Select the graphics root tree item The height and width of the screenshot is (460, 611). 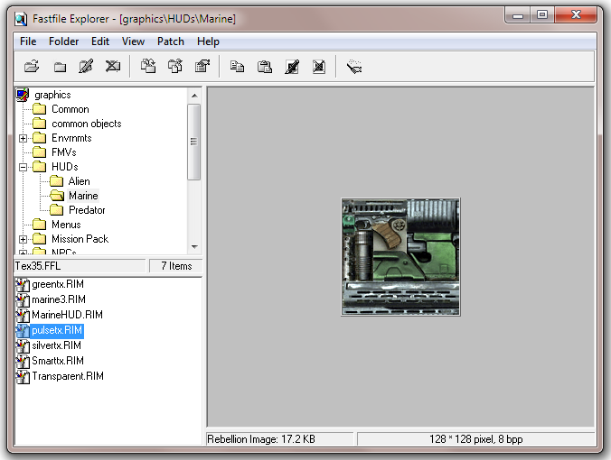pos(52,95)
